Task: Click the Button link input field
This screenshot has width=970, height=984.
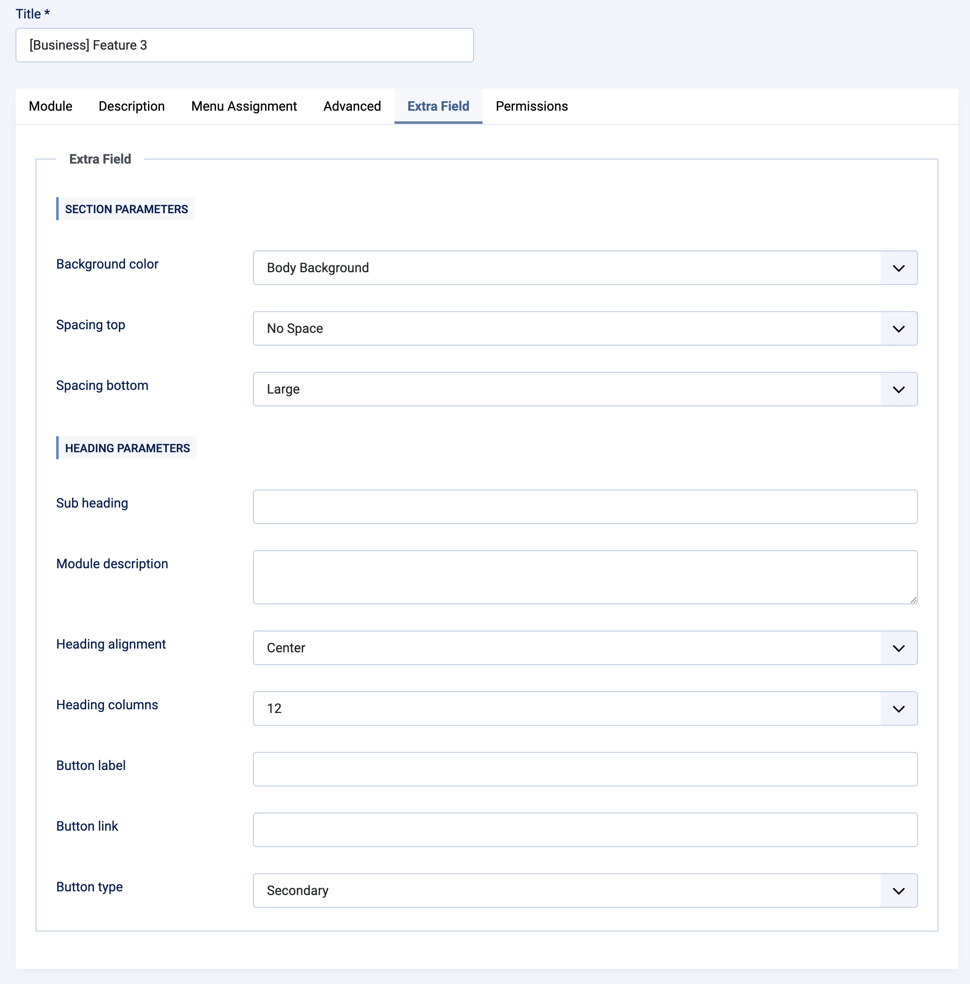Action: pyautogui.click(x=585, y=830)
